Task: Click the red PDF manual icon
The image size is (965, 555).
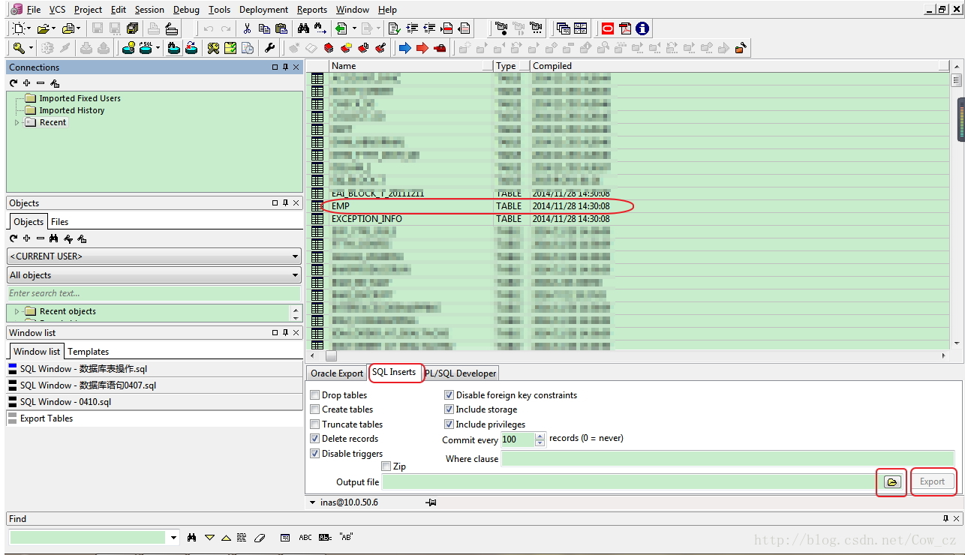Action: click(x=625, y=28)
